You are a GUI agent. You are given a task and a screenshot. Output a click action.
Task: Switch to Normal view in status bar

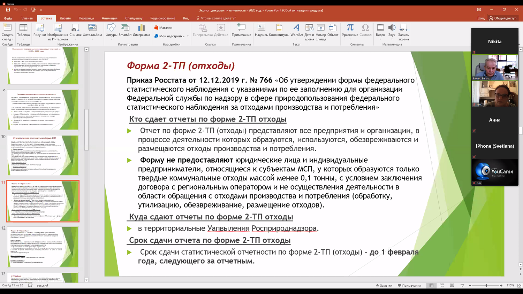pyautogui.click(x=431, y=285)
